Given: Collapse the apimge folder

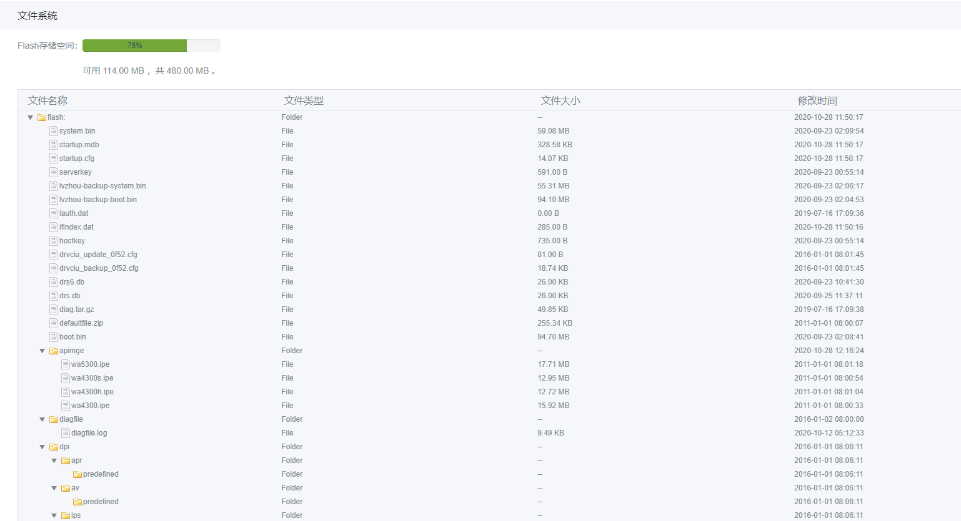Looking at the screenshot, I should 42,351.
